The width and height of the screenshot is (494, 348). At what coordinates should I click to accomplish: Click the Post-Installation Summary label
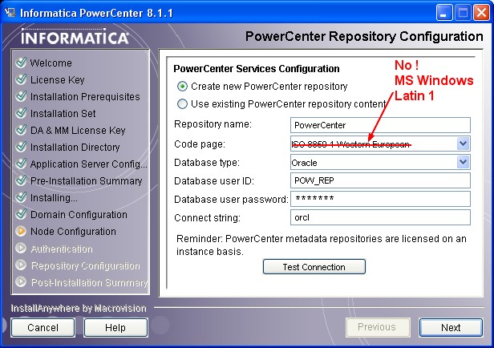(90, 282)
